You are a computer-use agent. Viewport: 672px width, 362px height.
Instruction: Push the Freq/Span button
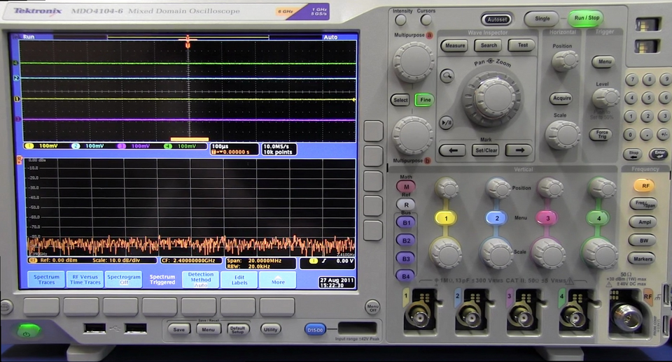(x=644, y=203)
